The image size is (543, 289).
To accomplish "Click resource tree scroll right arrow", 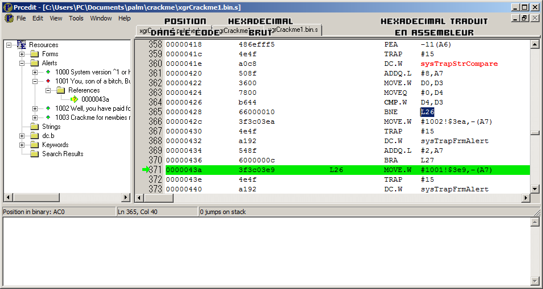I will tap(126, 198).
